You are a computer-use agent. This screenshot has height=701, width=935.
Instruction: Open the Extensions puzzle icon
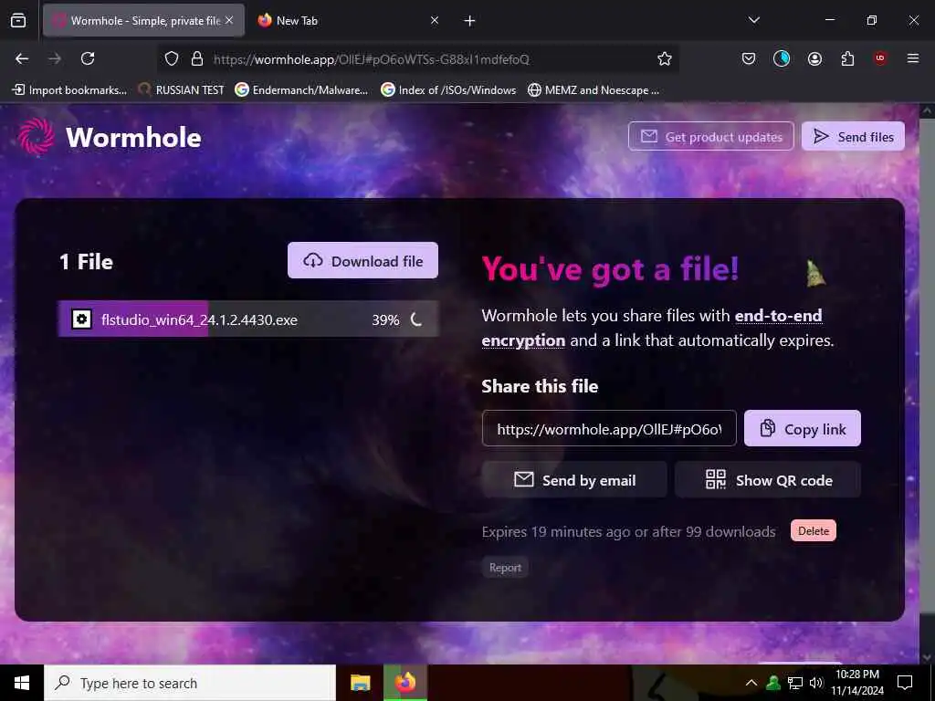[847, 58]
